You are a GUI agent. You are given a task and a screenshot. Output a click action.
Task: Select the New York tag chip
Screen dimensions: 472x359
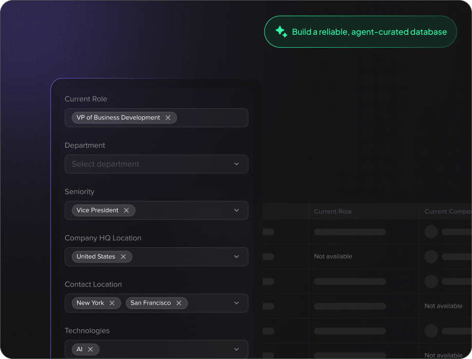click(x=90, y=303)
